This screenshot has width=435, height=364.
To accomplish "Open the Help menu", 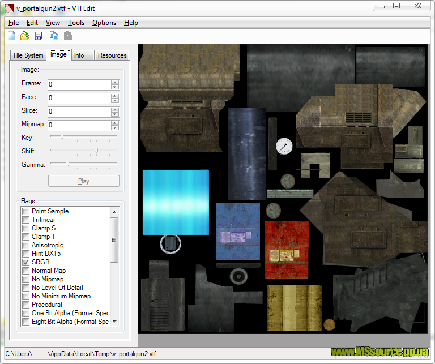I will point(131,23).
